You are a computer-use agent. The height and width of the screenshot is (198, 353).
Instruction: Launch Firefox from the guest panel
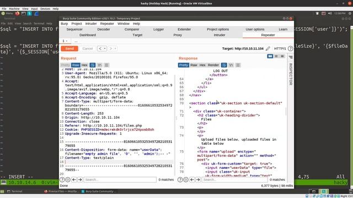(x=17, y=13)
